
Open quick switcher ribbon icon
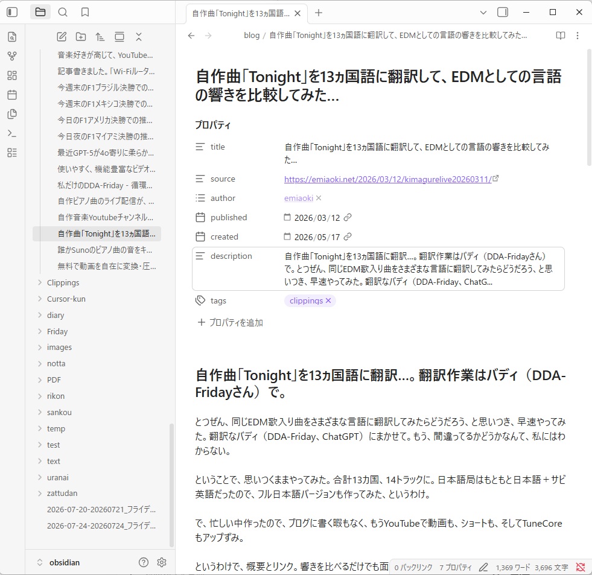(12, 37)
